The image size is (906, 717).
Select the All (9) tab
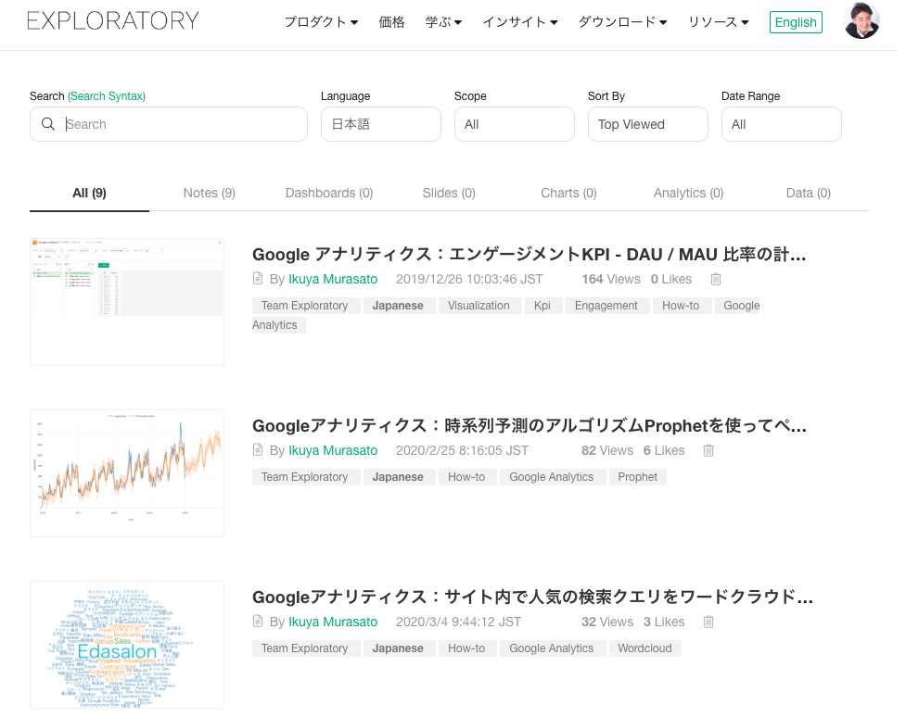(x=90, y=194)
